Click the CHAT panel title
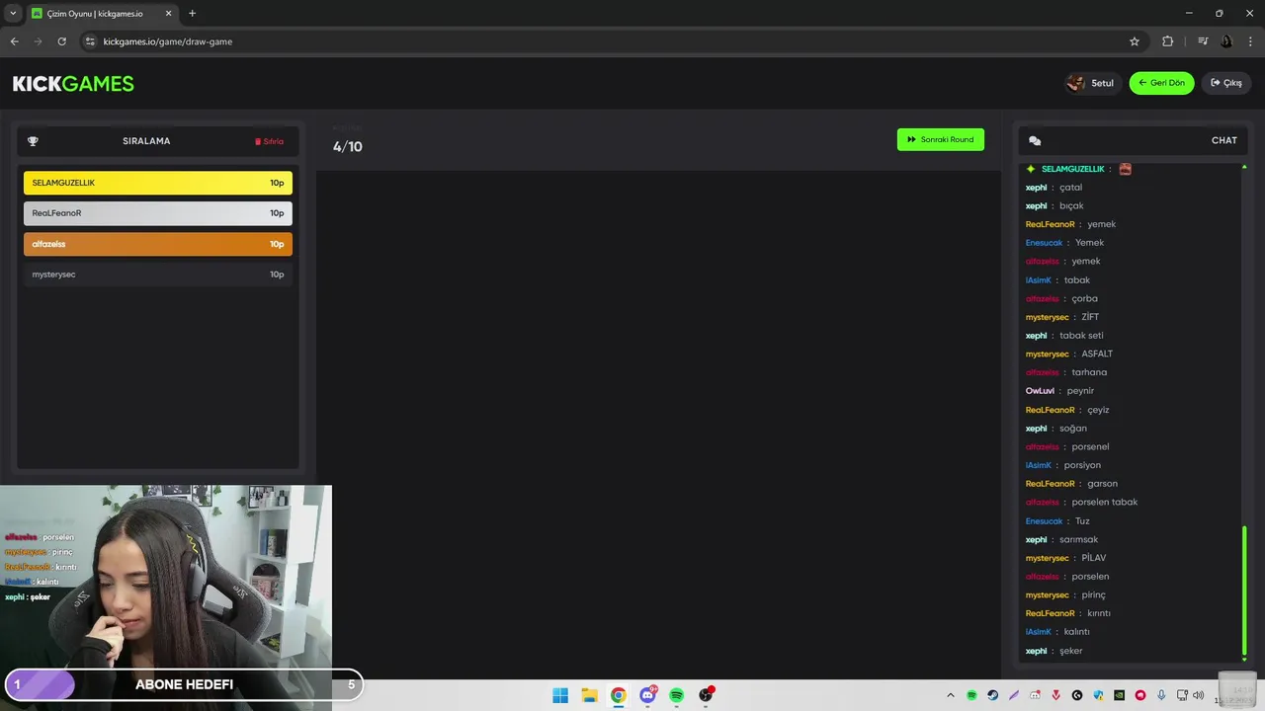The width and height of the screenshot is (1265, 711). tap(1224, 141)
